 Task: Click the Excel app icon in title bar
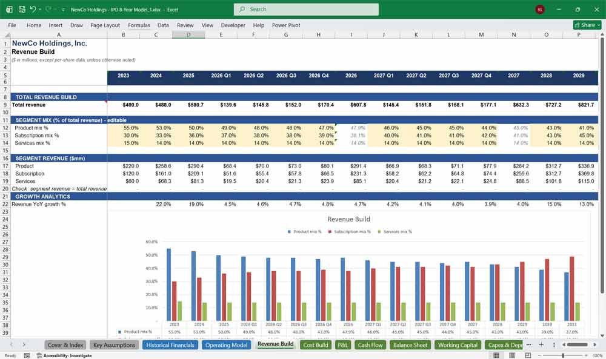coord(9,9)
